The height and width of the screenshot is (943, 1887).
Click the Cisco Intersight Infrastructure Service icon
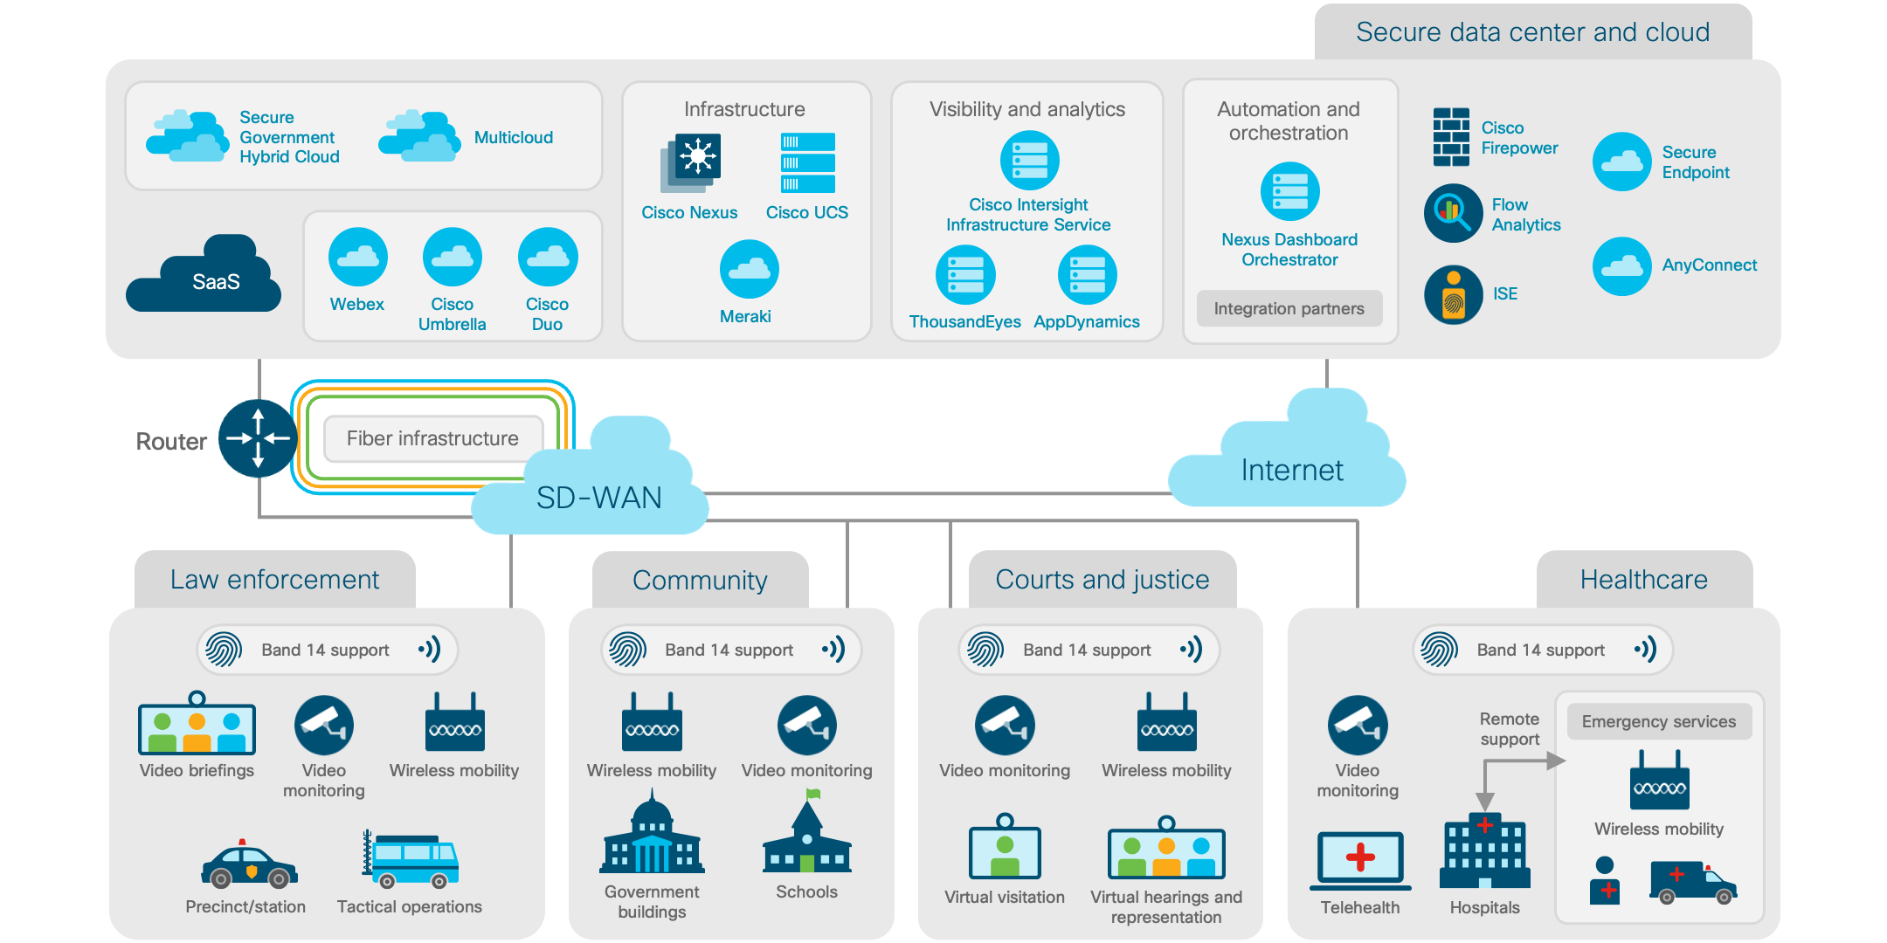(x=1030, y=161)
